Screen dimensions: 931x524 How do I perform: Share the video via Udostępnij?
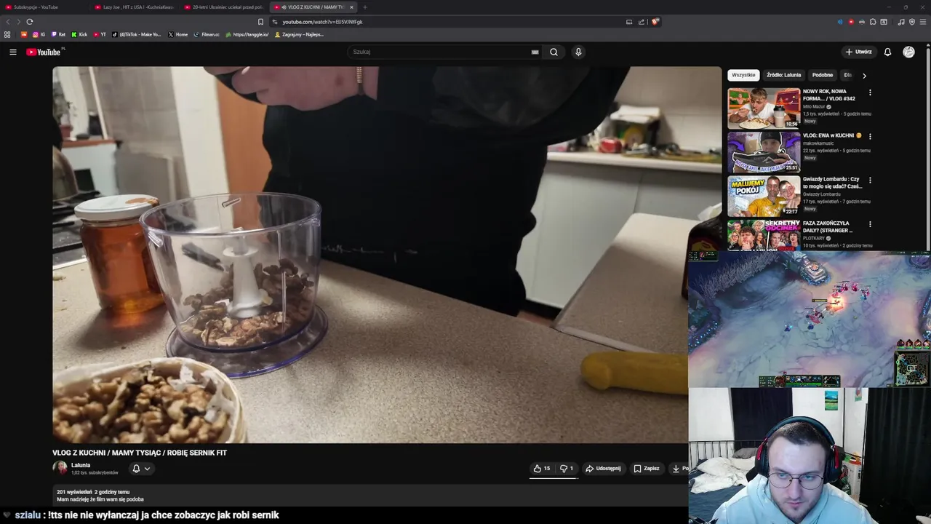point(603,469)
